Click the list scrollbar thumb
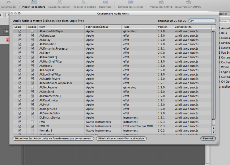The height and width of the screenshot is (165, 230). [214, 75]
